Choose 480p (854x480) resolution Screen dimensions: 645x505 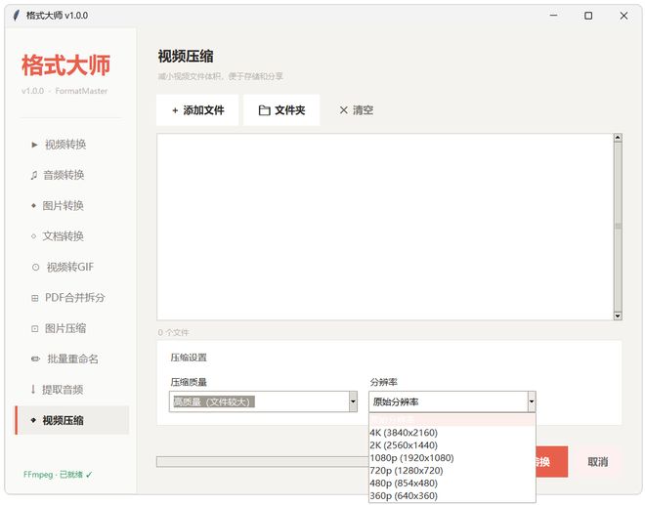[452, 484]
